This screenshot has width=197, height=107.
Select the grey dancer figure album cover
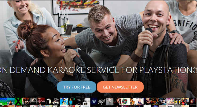click(x=109, y=101)
